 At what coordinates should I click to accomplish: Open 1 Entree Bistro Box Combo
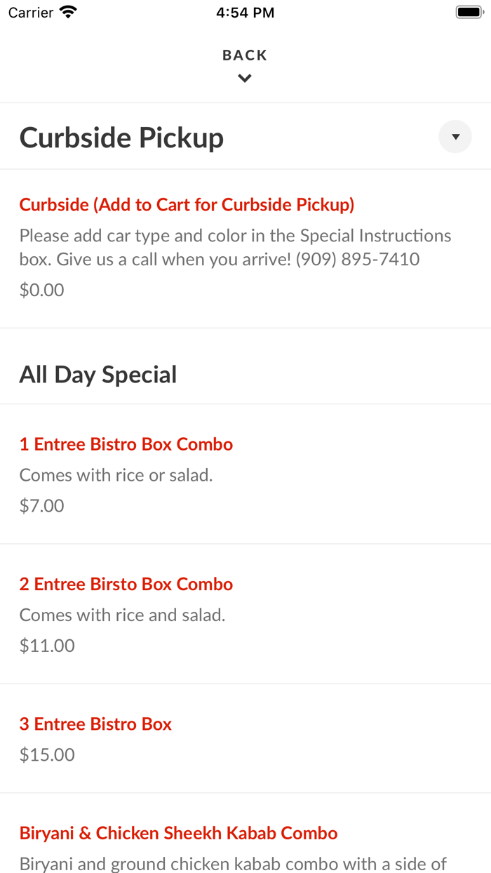[x=126, y=444]
